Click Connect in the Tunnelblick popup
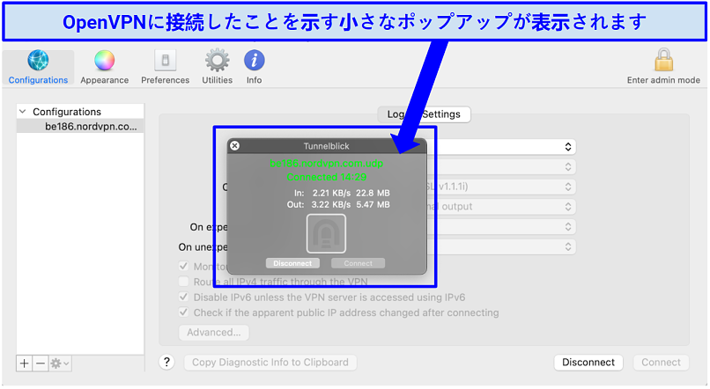The image size is (710, 389). click(358, 263)
